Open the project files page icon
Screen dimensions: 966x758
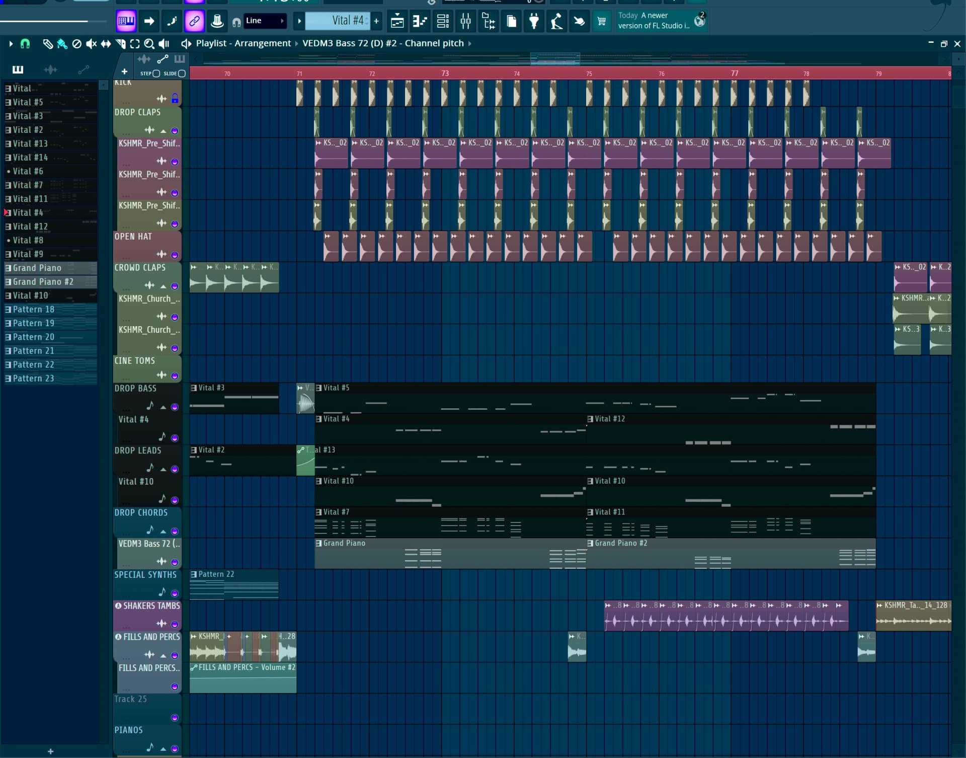pyautogui.click(x=511, y=21)
